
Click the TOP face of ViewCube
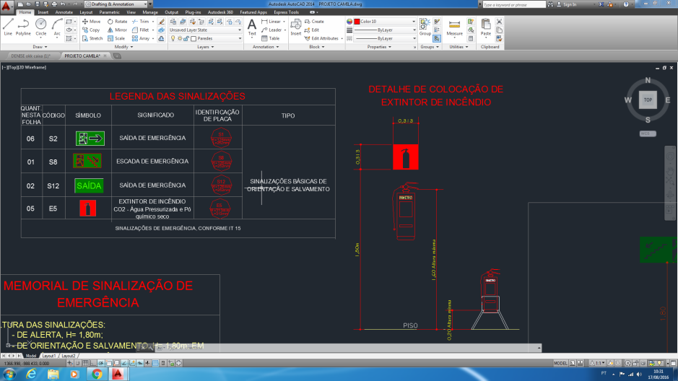[x=648, y=100]
